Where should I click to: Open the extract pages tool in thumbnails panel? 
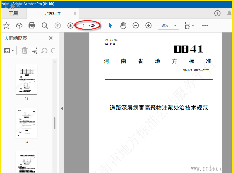pyautogui.click(x=34, y=50)
